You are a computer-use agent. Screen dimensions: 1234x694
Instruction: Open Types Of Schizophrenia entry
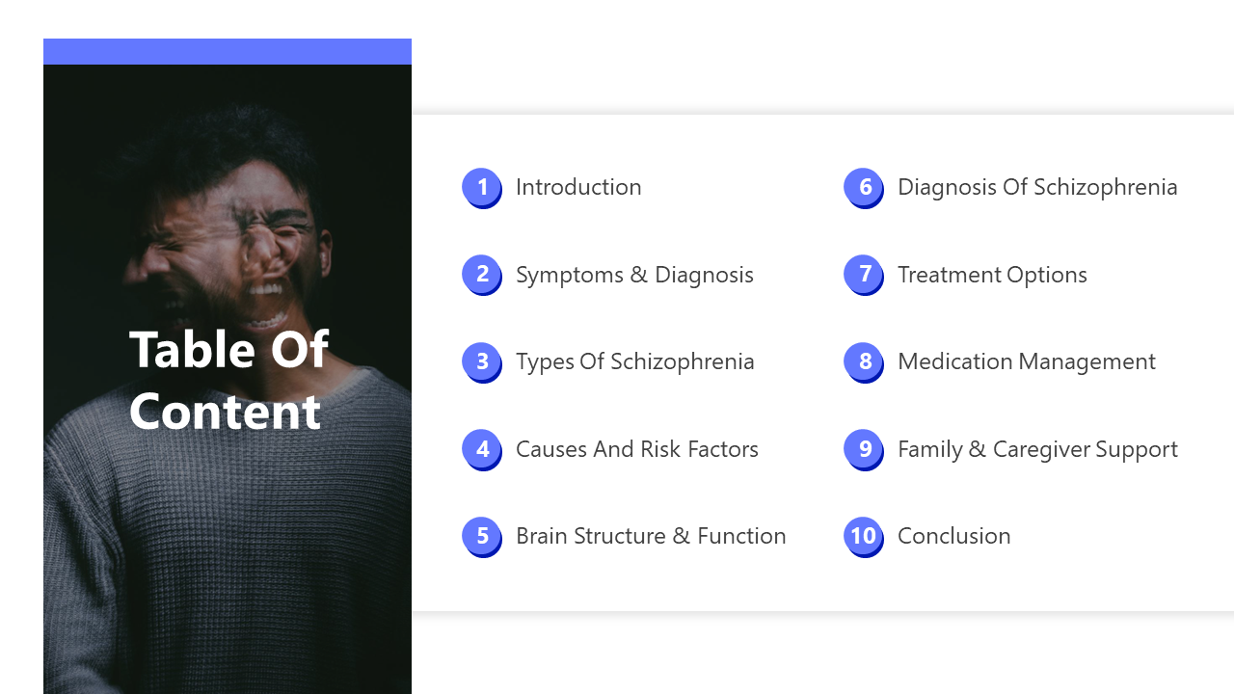point(635,361)
